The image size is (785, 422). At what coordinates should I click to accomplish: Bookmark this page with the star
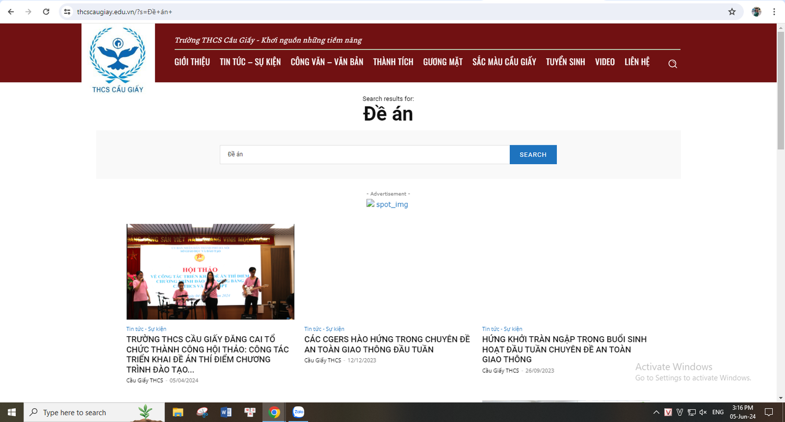point(732,12)
